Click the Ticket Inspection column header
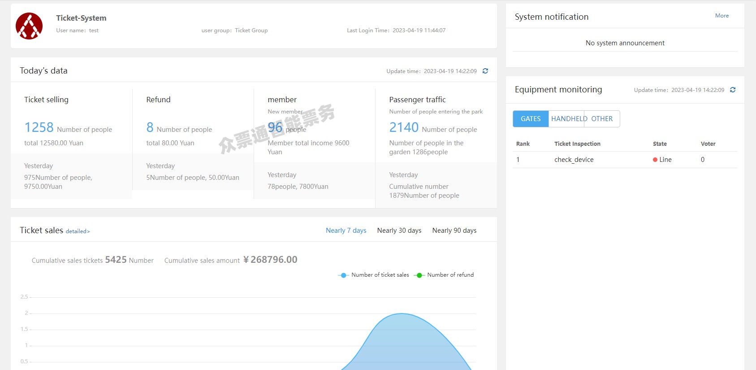756x370 pixels. tap(577, 144)
